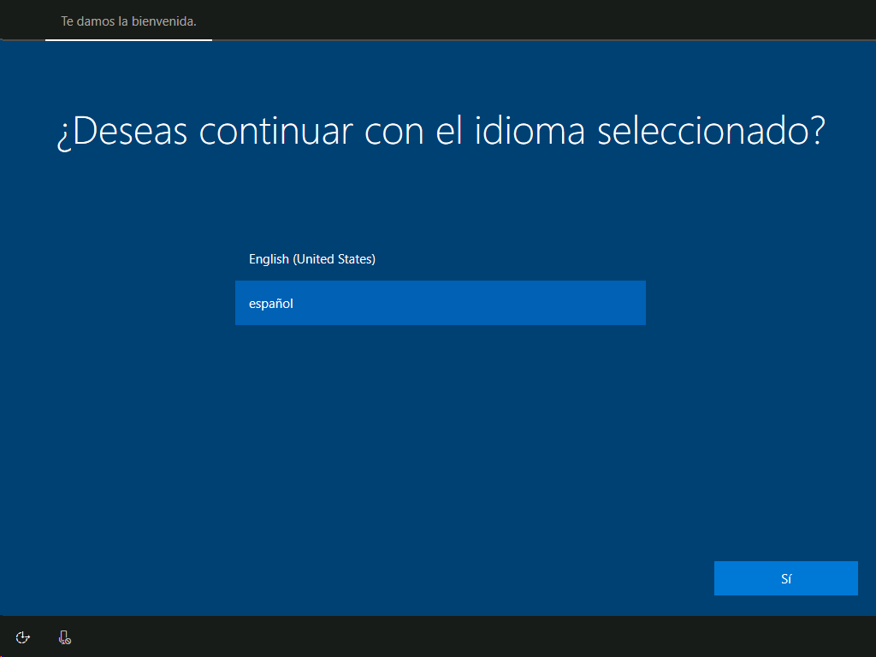Click the 'Te damos la bienvenida.' tab

[128, 21]
